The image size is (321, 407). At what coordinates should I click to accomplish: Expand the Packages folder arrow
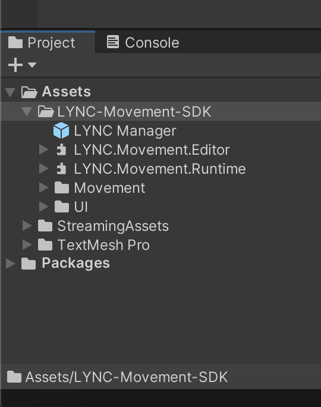click(11, 264)
